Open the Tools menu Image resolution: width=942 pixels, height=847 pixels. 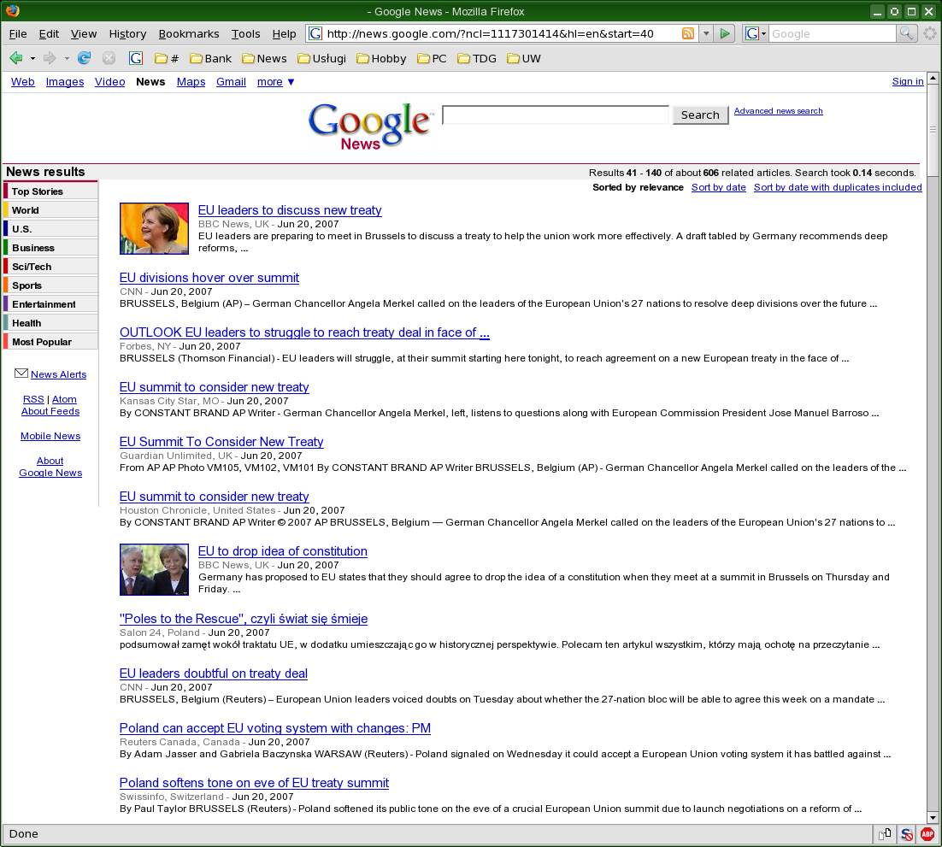(x=245, y=34)
